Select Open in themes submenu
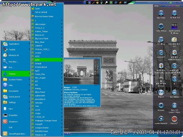The image size is (183, 137). [x=47, y=8]
